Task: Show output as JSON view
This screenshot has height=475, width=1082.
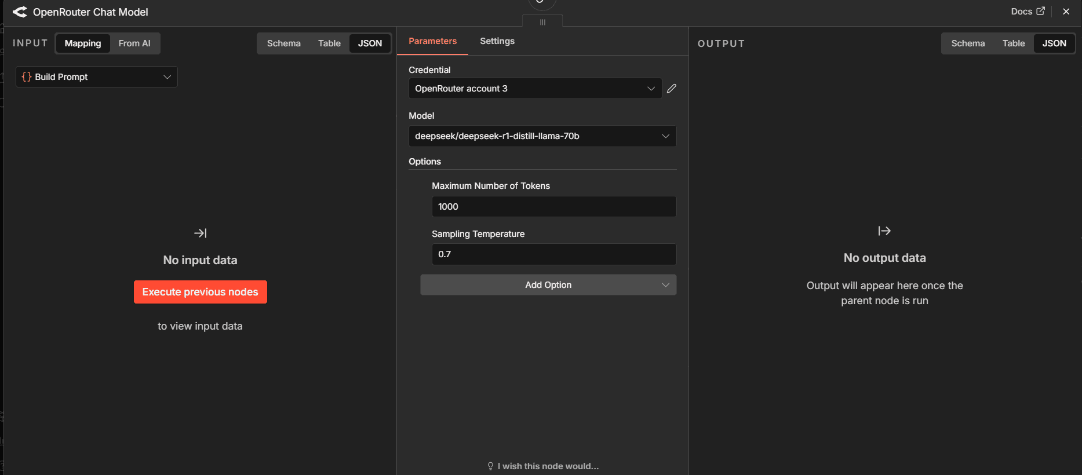Action: [1054, 43]
